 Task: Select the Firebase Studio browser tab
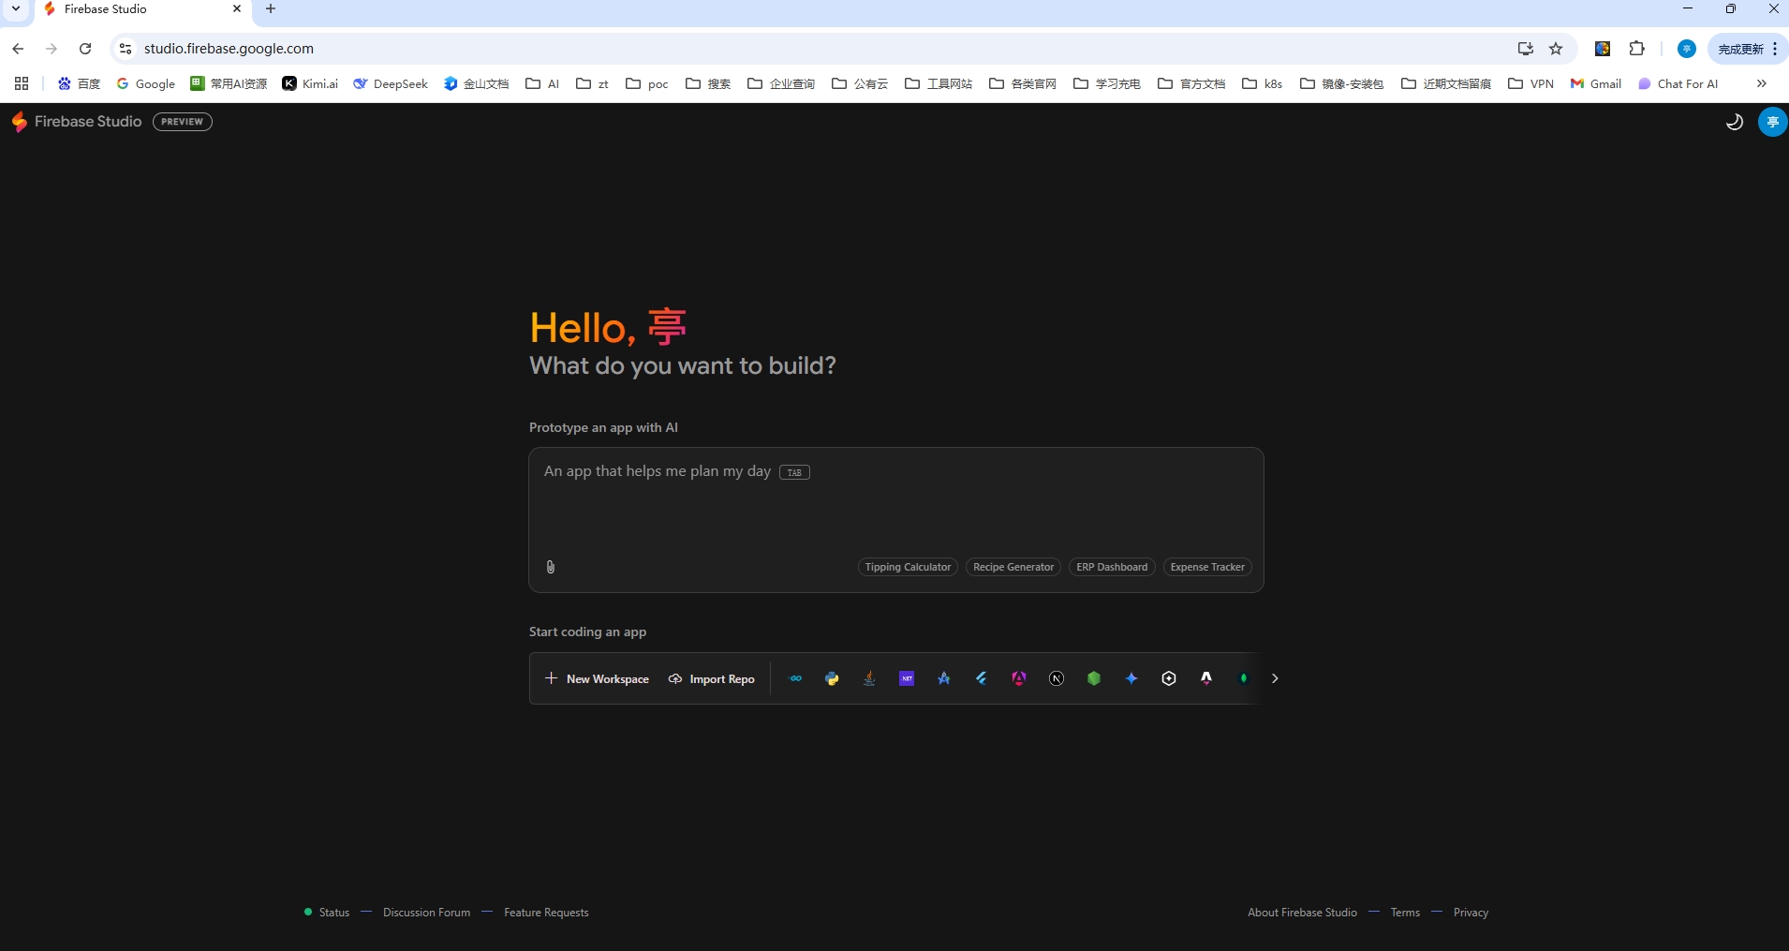coord(142,9)
